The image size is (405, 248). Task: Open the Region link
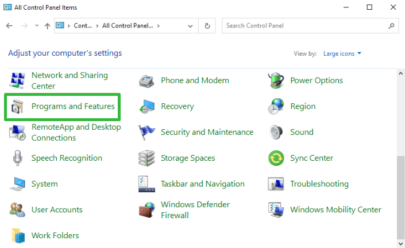pos(303,106)
